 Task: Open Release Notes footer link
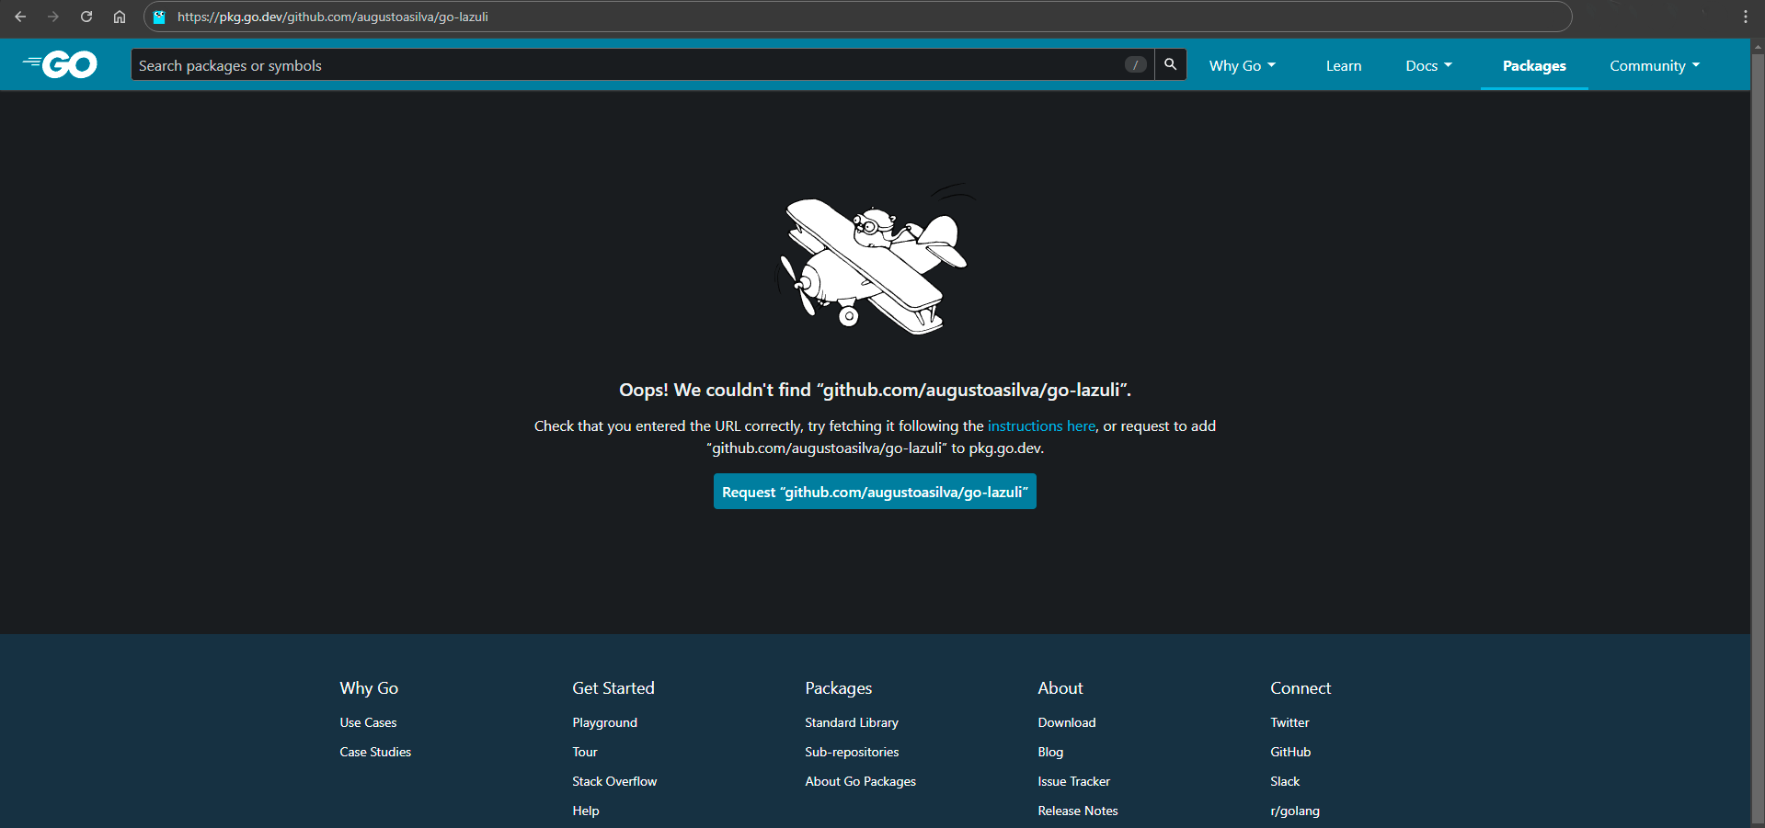(1078, 811)
